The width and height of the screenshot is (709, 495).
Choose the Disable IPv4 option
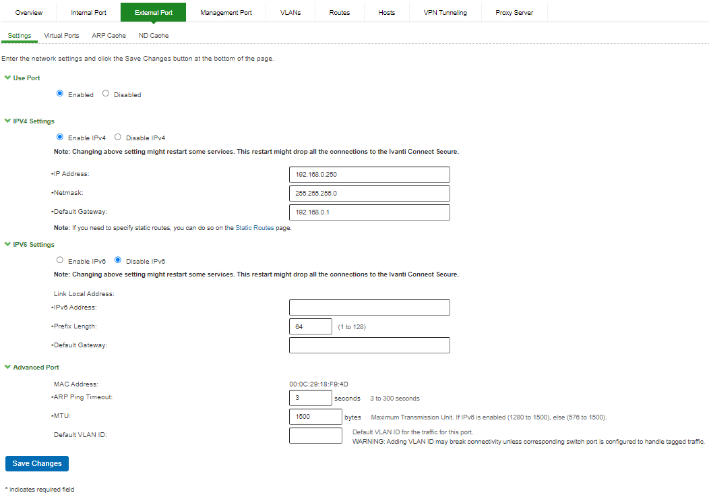[x=118, y=138]
